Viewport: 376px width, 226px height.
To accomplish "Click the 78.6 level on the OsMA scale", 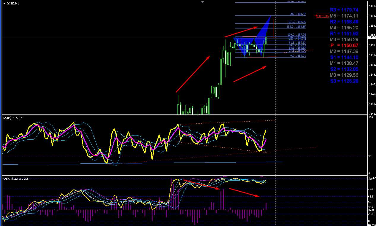I will click(x=371, y=189).
